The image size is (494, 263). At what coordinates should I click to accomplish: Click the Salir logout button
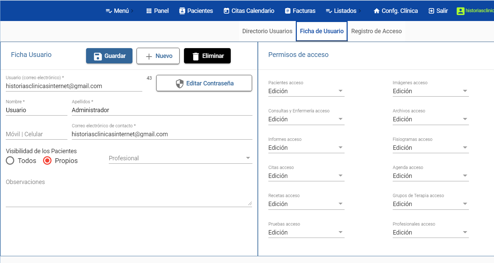click(x=438, y=11)
